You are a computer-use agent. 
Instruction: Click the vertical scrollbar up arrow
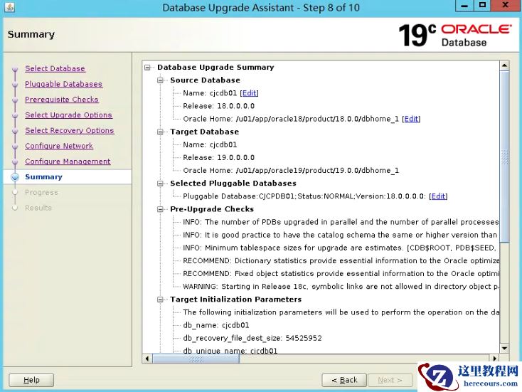504,65
